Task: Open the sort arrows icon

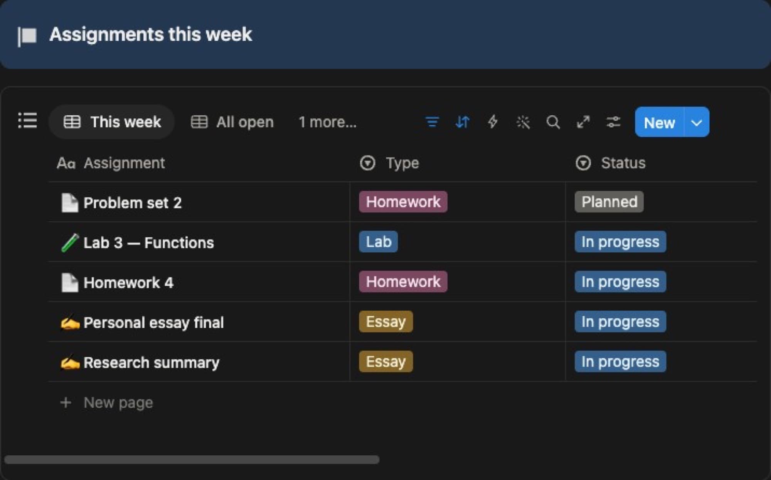Action: click(462, 122)
